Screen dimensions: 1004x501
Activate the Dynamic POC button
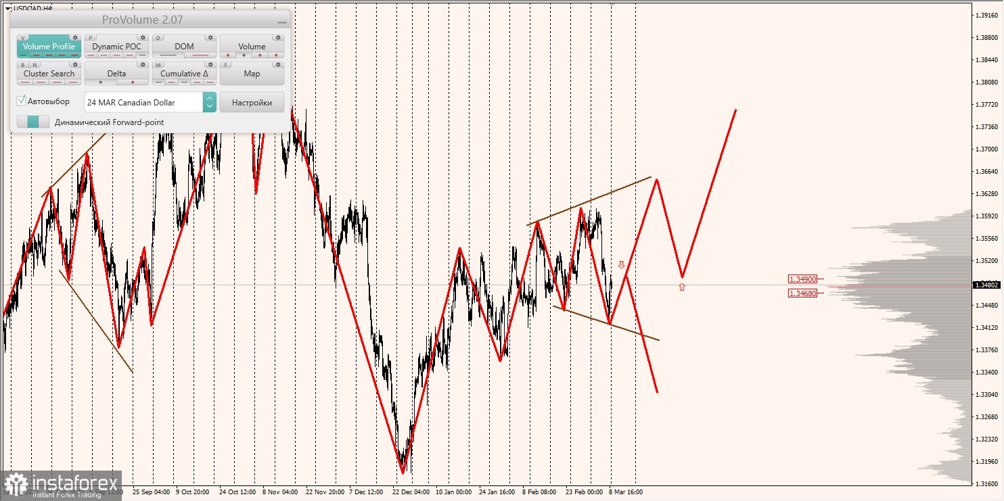click(x=116, y=47)
